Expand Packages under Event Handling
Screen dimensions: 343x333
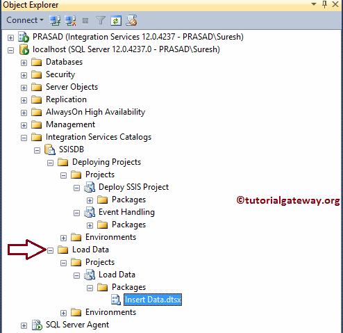coord(90,225)
